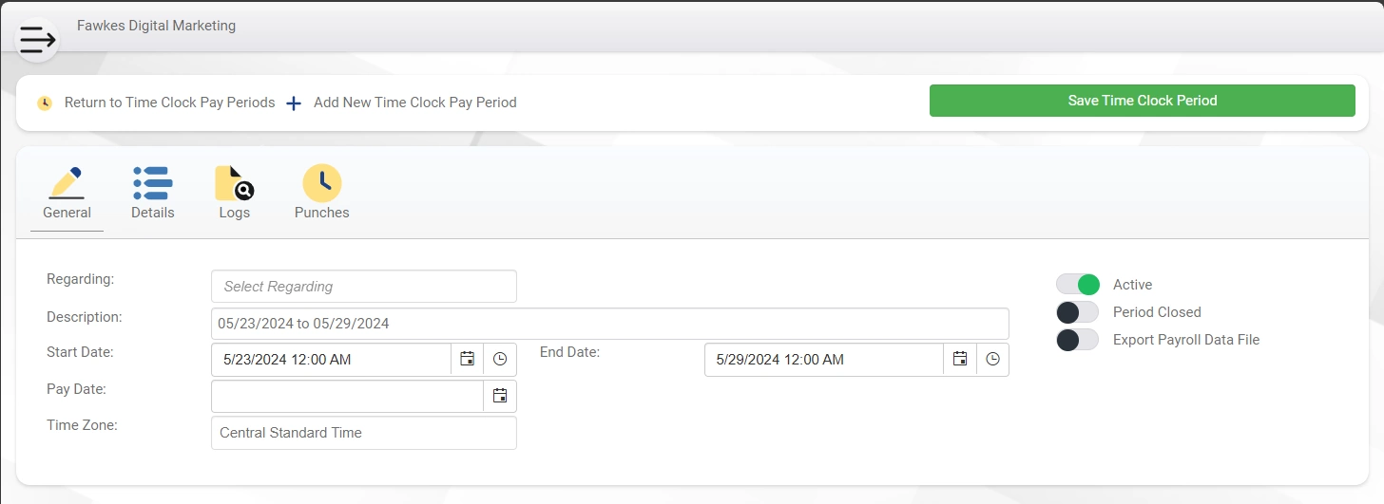Open Start Date time picker clock icon
This screenshot has height=504, width=1384.
pyautogui.click(x=500, y=360)
